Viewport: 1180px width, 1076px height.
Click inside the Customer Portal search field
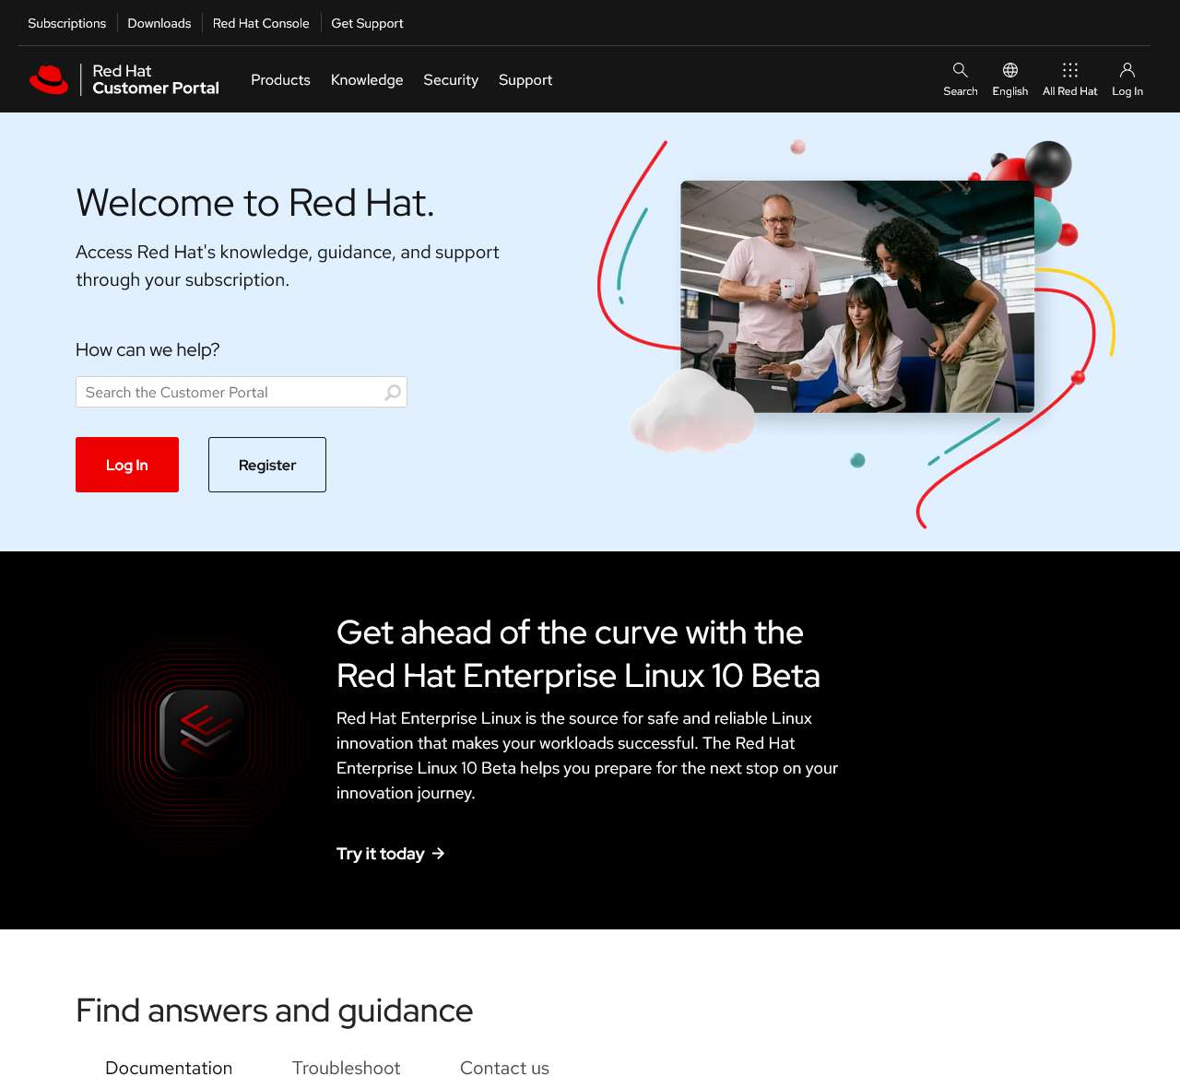(x=221, y=392)
